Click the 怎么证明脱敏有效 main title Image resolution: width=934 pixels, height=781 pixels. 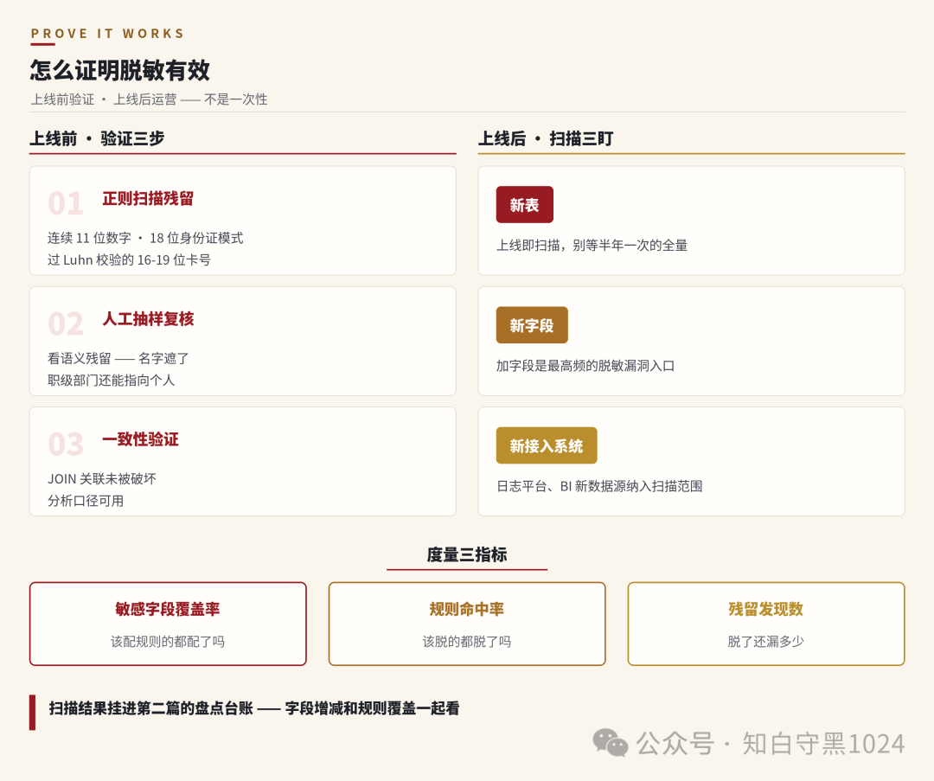[x=119, y=70]
